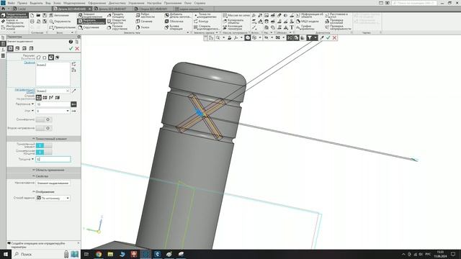461x259 pixels.
Task: Click the Сечение link in the Parameters panel
Action: click(30, 63)
